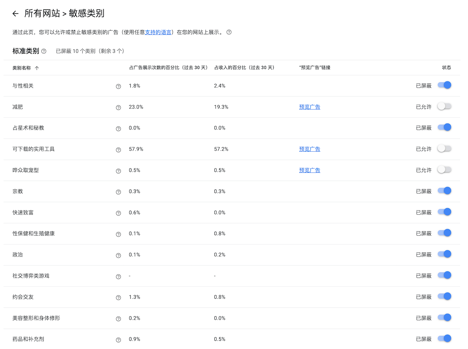
Task: Unblock the 与性相关 category toggle
Action: tap(444, 85)
